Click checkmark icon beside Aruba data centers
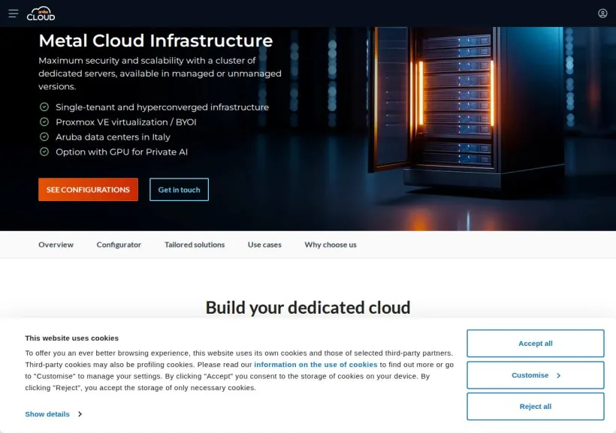This screenshot has height=433, width=616. point(44,137)
